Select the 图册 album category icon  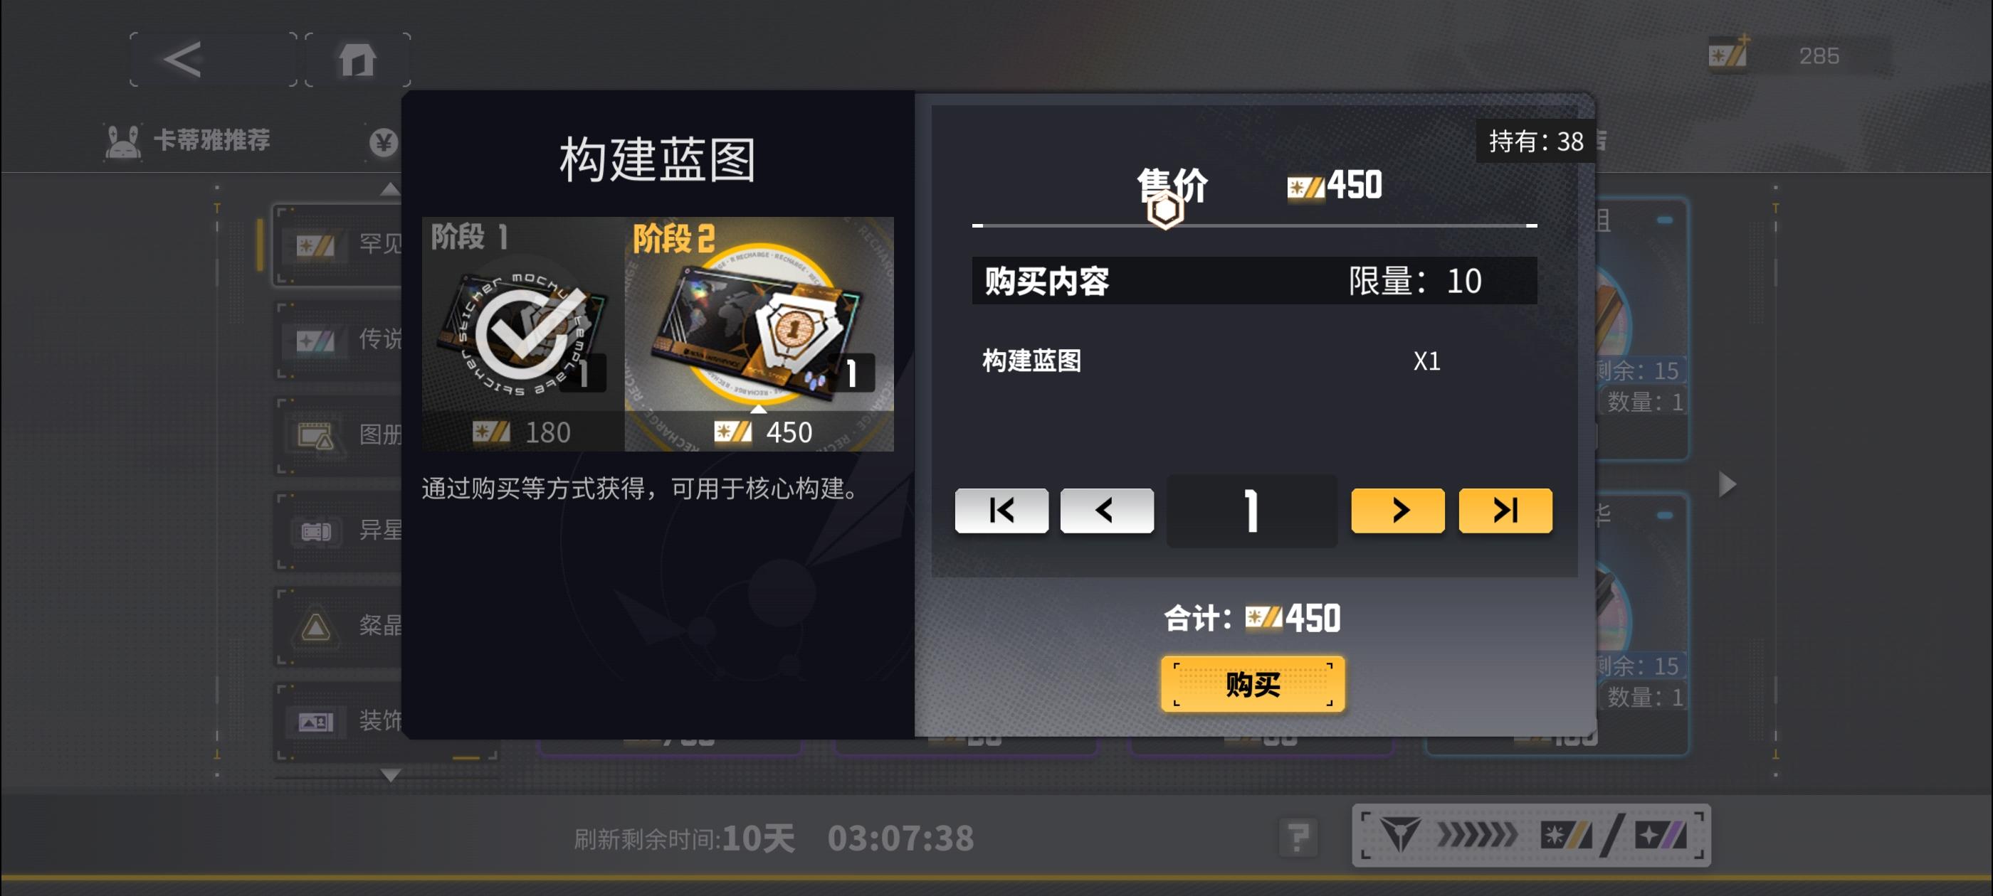[x=315, y=437]
